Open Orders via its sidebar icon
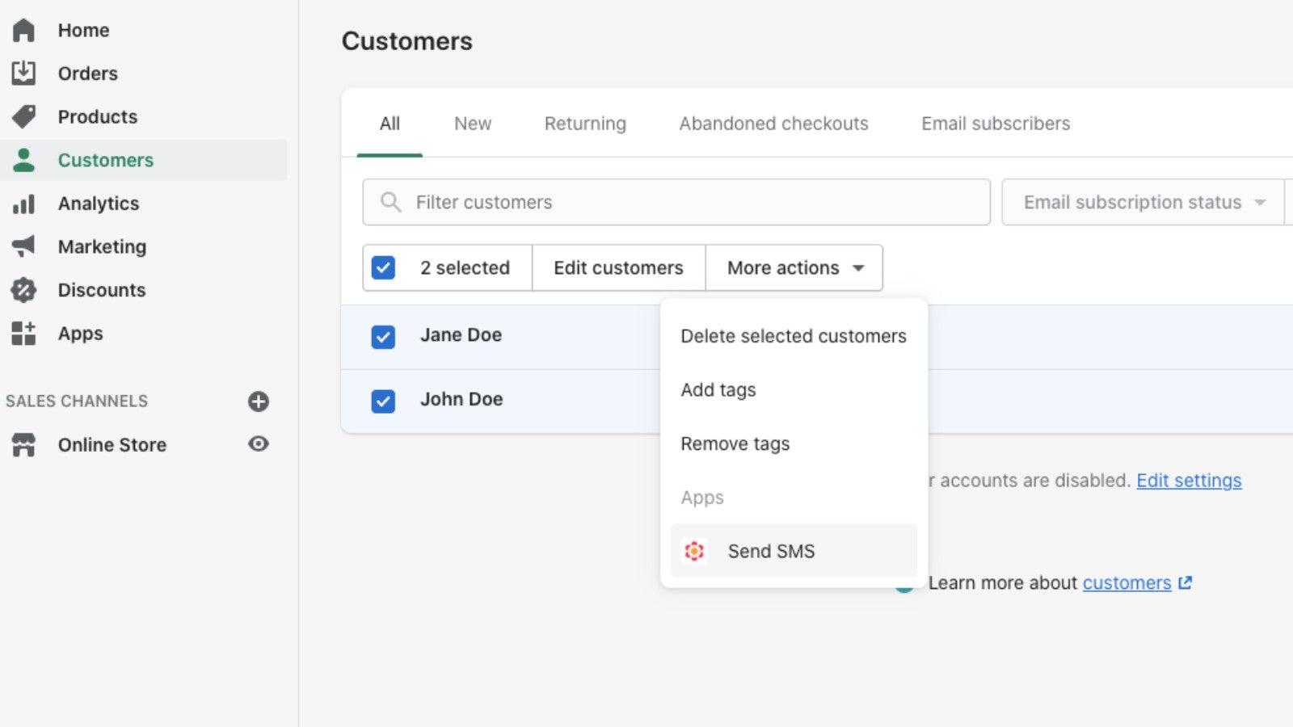 [24, 73]
